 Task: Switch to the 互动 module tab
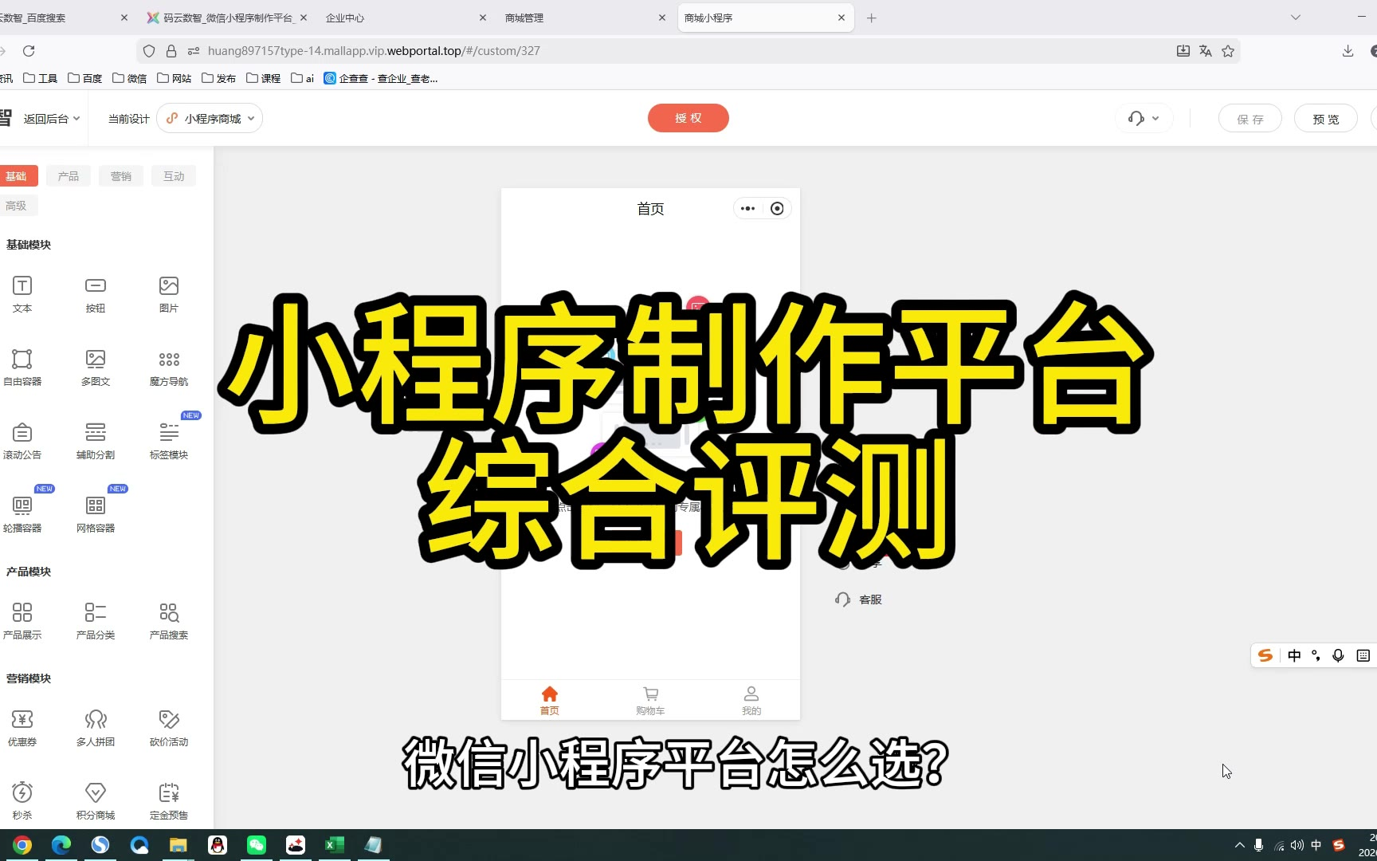[174, 176]
